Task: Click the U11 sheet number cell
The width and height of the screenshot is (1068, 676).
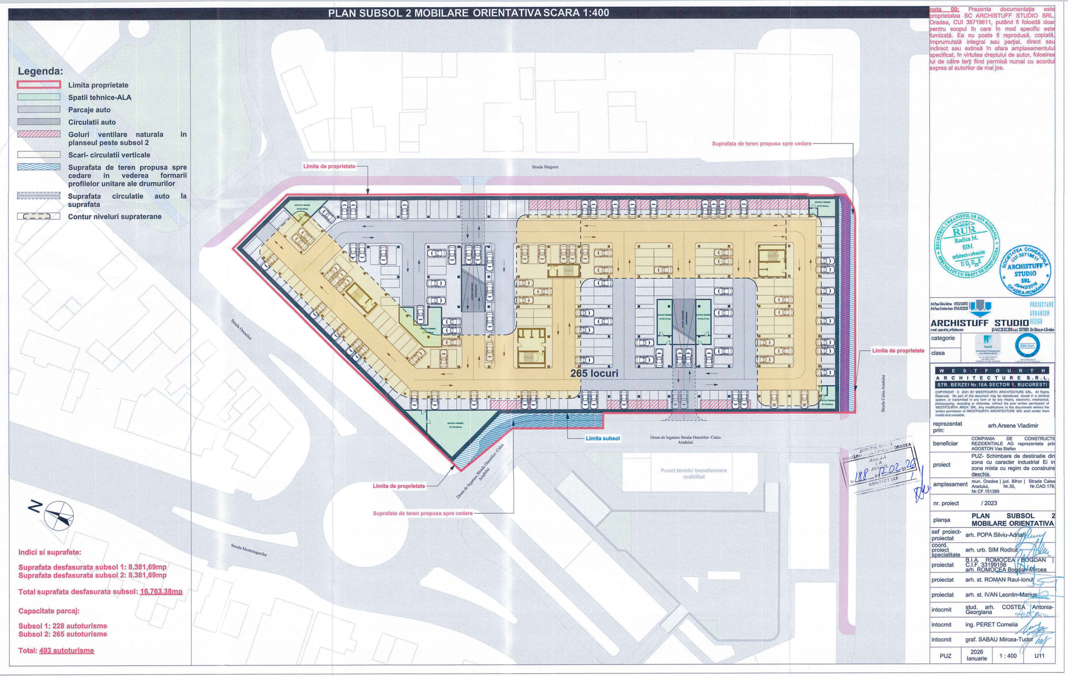Action: point(1039,656)
